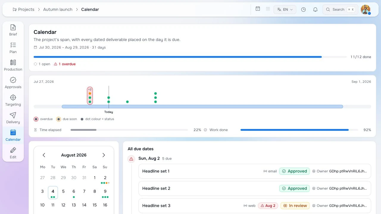Open the Brief section in sidebar
The width and height of the screenshot is (381, 214).
13,30
